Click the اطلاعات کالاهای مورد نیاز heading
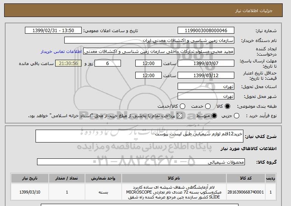Screen dimensions: 291x206 249,149
